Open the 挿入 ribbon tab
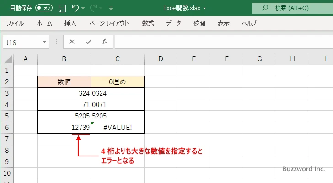This screenshot has width=333, height=183. [x=70, y=23]
